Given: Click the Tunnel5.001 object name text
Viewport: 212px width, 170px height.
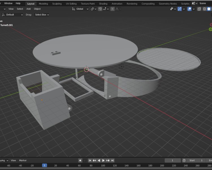Looking at the screenshot, I should [7, 25].
